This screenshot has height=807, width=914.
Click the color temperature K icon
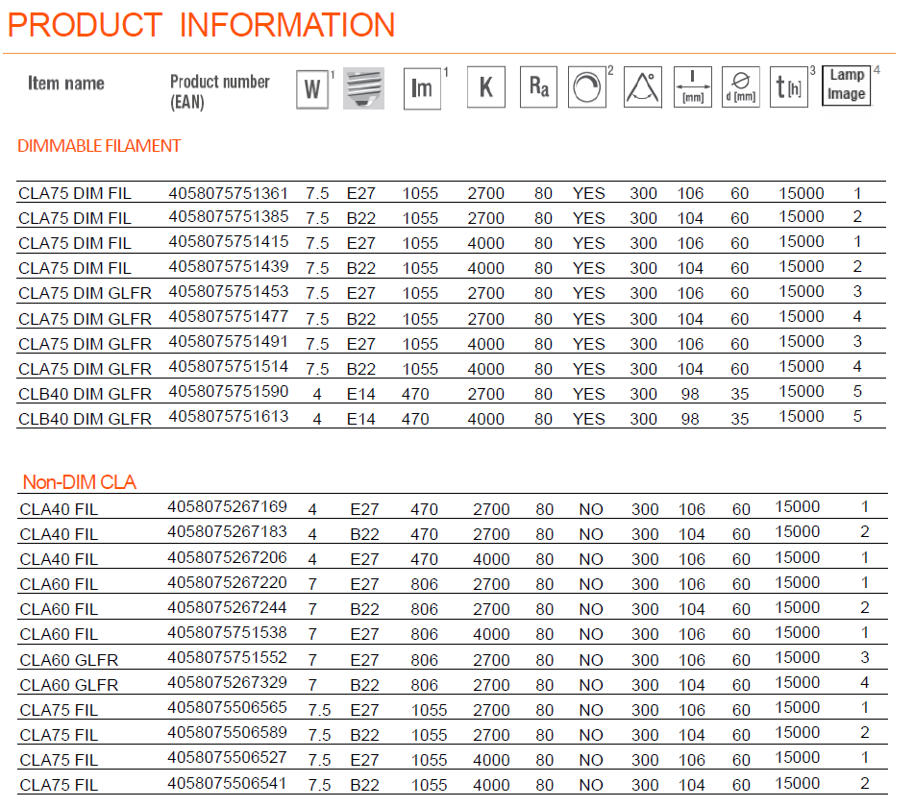(x=485, y=87)
